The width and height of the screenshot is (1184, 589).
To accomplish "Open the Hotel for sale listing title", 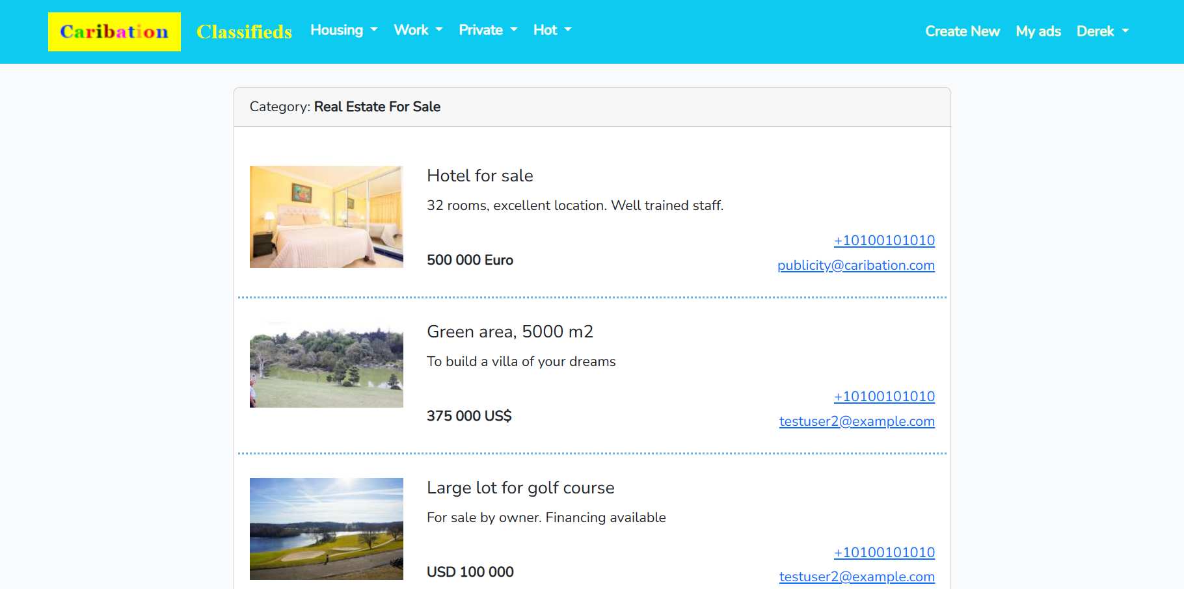I will pos(480,176).
